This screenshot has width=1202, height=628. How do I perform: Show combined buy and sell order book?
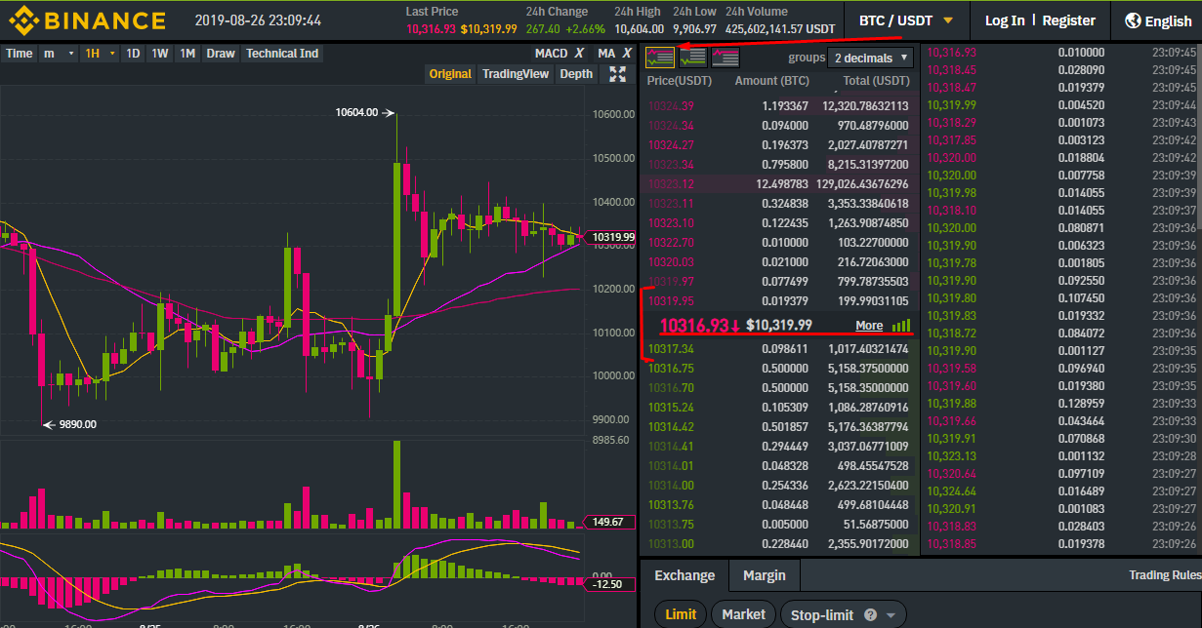click(x=660, y=58)
